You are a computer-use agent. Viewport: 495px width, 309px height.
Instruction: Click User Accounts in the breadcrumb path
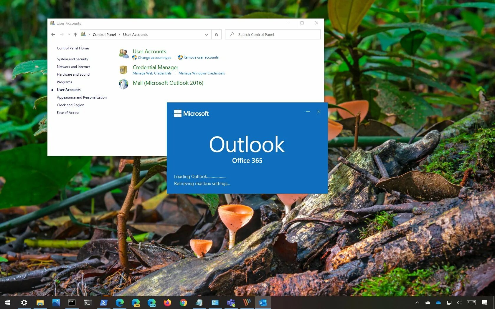tap(135, 34)
